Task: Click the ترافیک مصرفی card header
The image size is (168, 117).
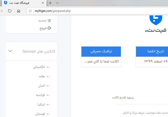Action: click(x=101, y=52)
